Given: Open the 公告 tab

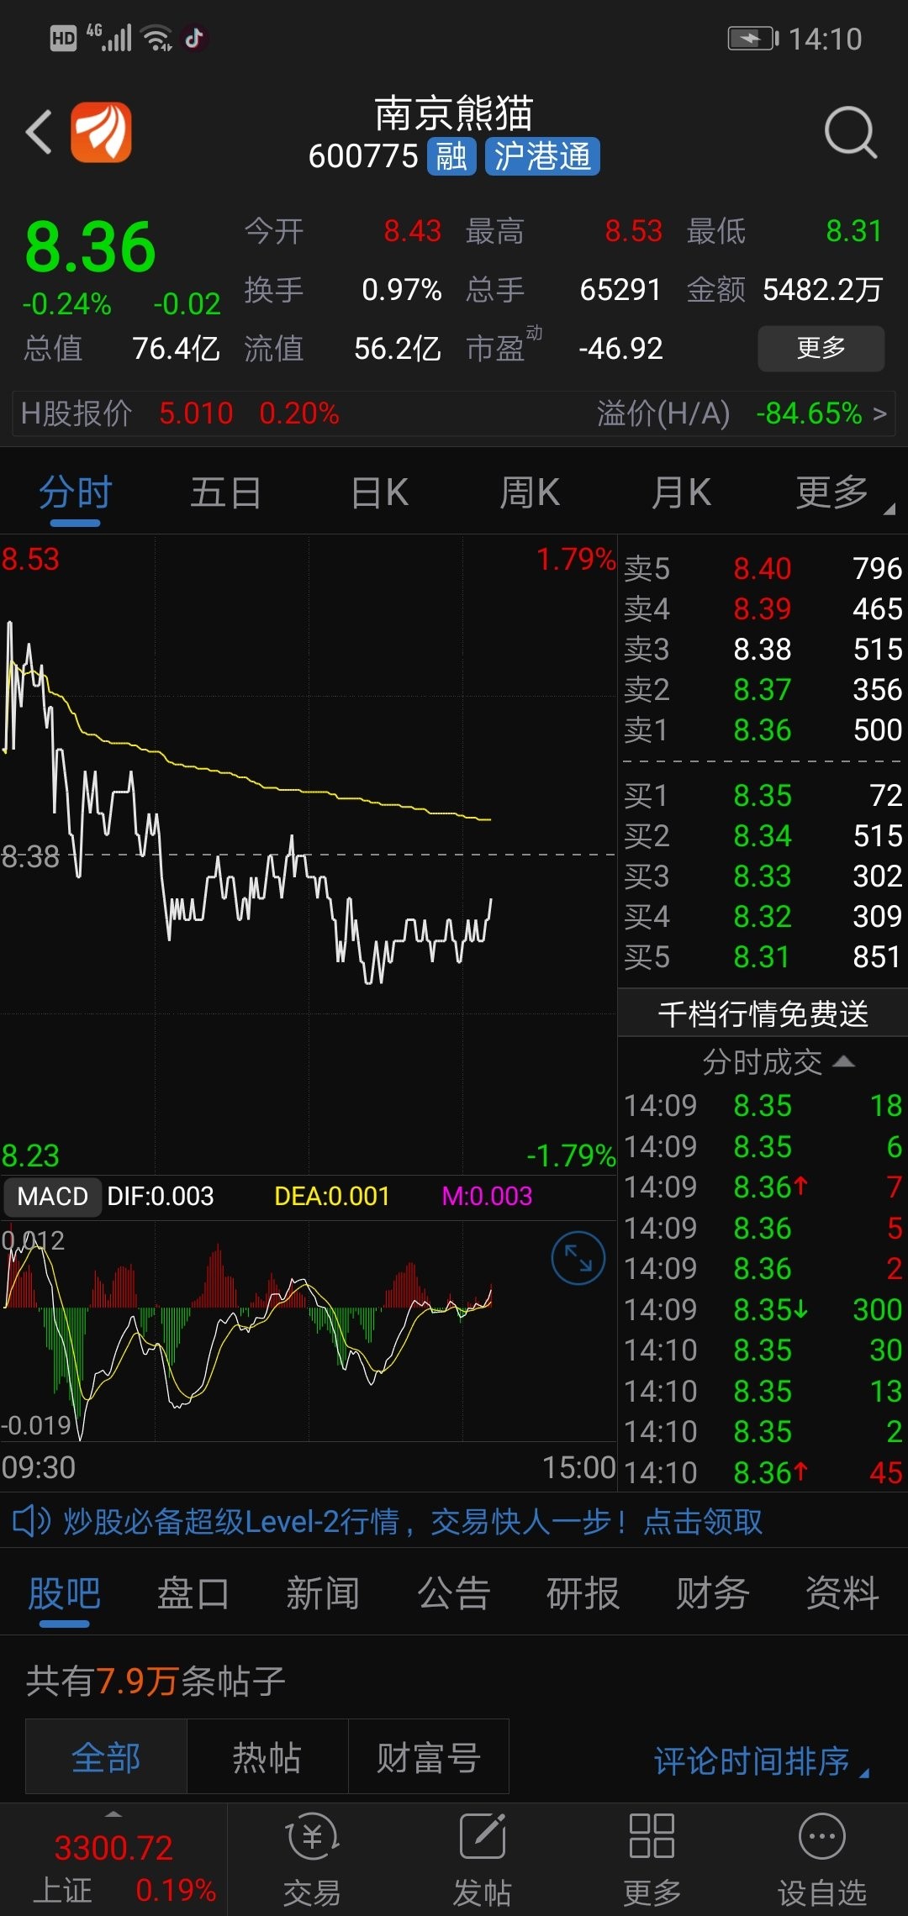Looking at the screenshot, I should pyautogui.click(x=454, y=1593).
